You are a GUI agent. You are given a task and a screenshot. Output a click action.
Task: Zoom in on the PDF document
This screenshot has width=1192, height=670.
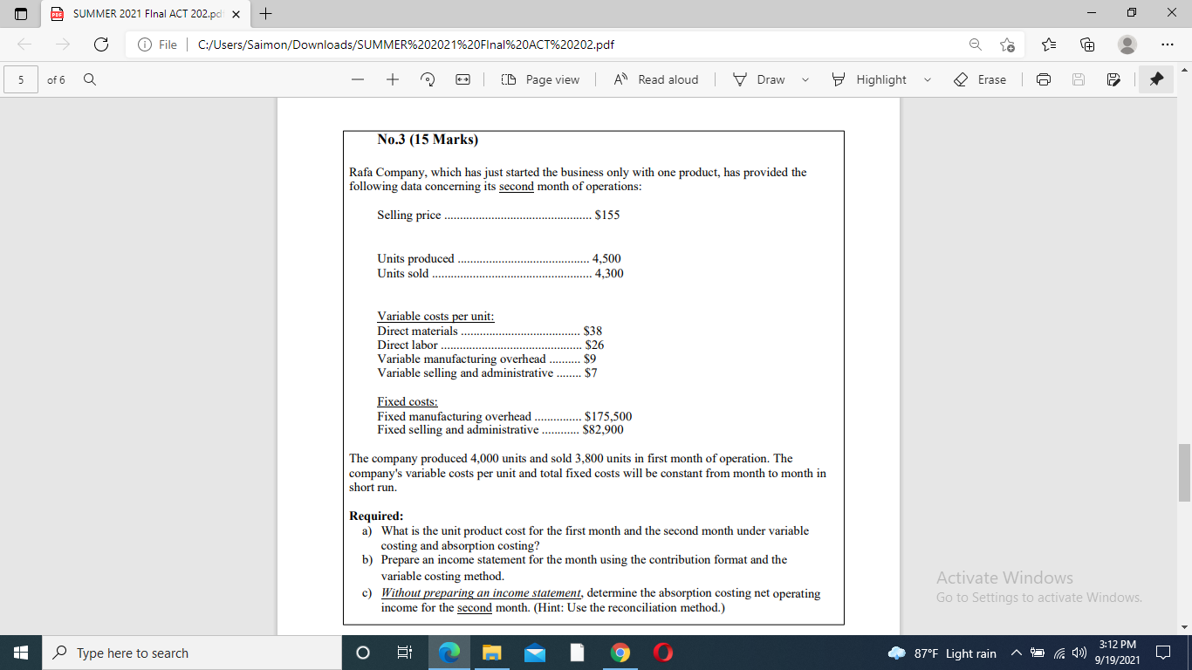pyautogui.click(x=392, y=79)
